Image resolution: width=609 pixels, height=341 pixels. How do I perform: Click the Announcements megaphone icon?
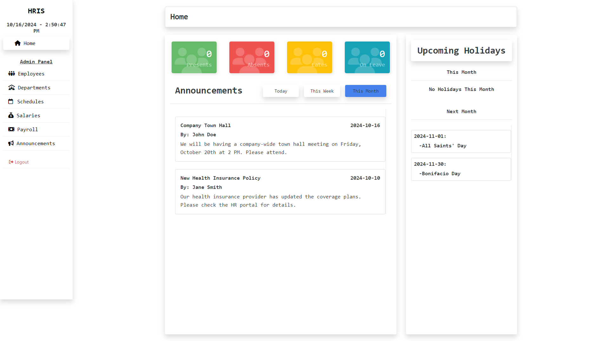[x=11, y=143]
